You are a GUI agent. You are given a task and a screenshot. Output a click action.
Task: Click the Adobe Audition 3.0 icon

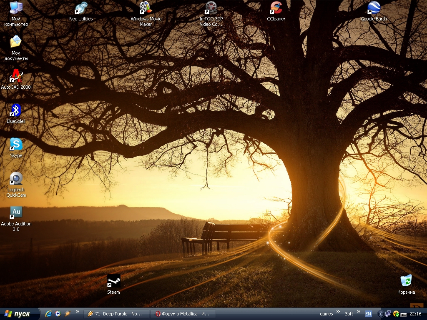(x=16, y=213)
